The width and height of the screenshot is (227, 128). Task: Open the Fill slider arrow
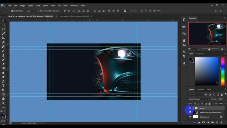pyautogui.click(x=225, y=103)
